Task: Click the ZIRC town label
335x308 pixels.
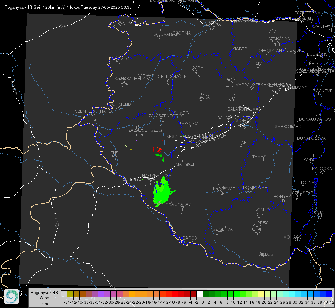Action: pyautogui.click(x=231, y=78)
